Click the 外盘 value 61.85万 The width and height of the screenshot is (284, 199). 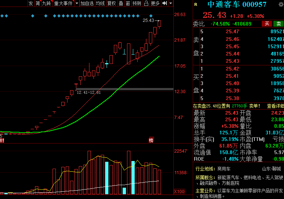(x=229, y=146)
